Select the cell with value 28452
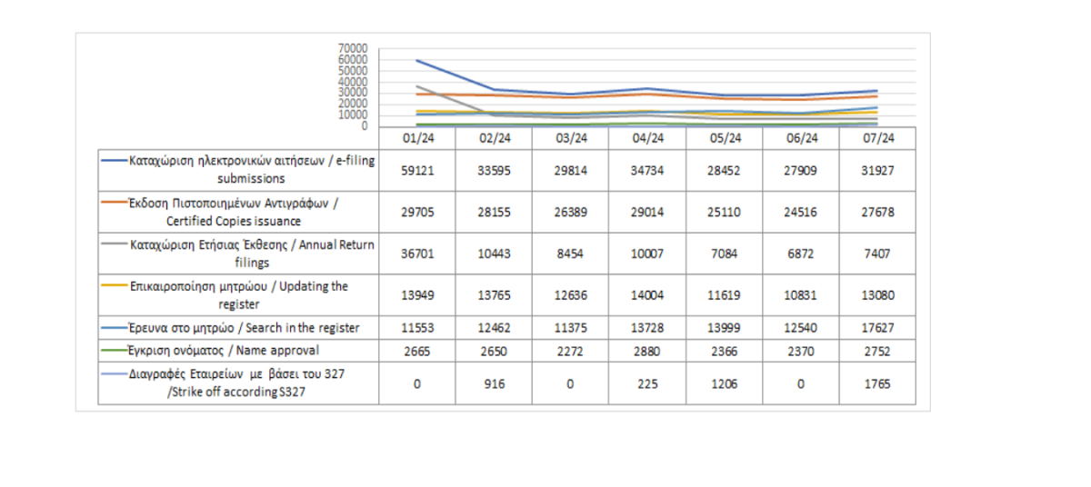This screenshot has height=487, width=1091. tap(724, 170)
